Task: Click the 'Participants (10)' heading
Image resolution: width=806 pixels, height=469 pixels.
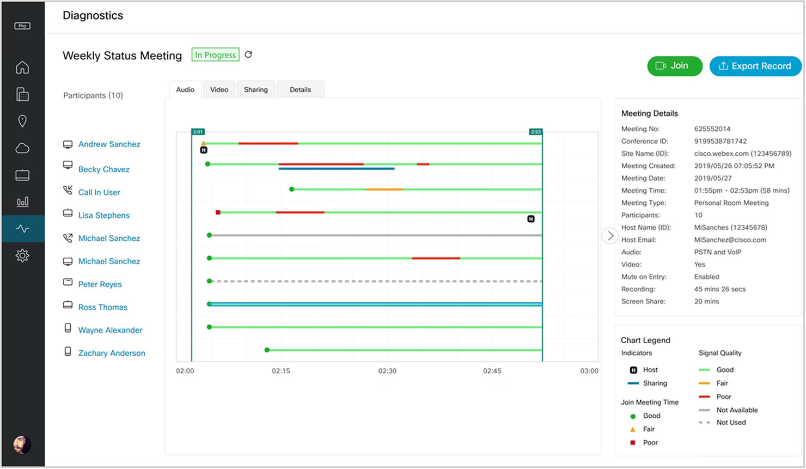Action: point(93,95)
